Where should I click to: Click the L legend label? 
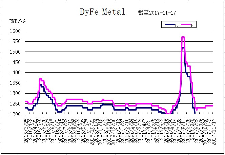(176, 25)
